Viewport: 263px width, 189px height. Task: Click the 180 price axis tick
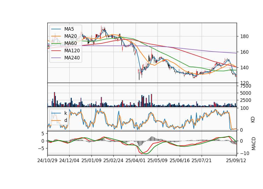244,36
